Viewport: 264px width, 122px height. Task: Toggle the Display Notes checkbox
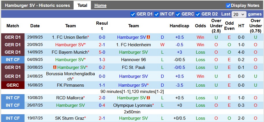228,5
